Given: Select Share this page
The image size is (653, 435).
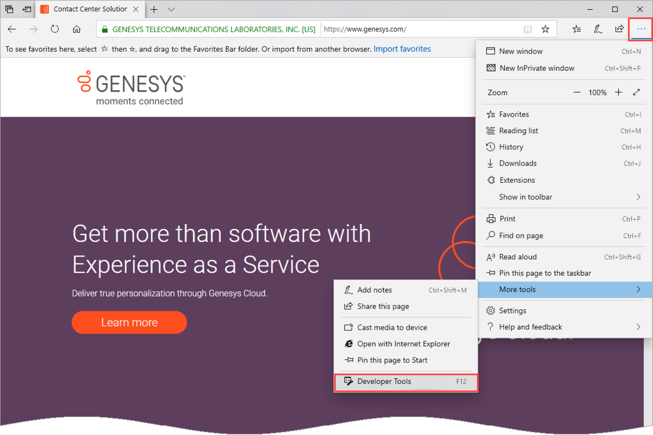Looking at the screenshot, I should coord(406,306).
